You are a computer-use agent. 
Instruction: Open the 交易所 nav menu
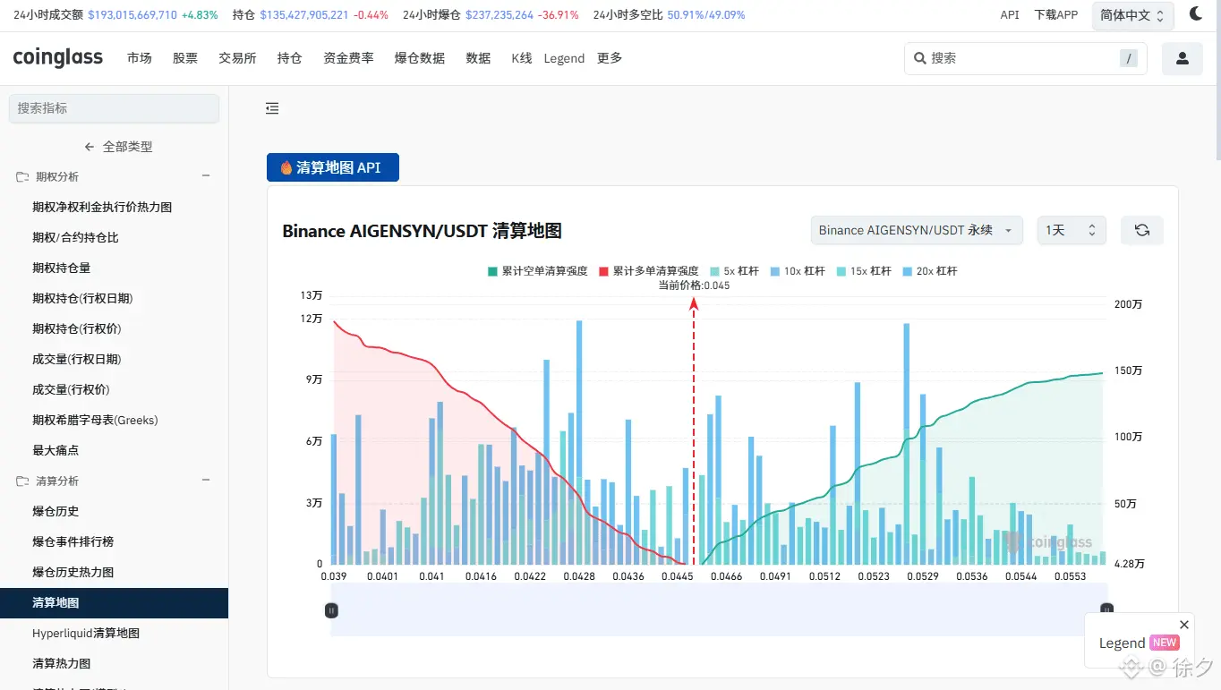(237, 58)
